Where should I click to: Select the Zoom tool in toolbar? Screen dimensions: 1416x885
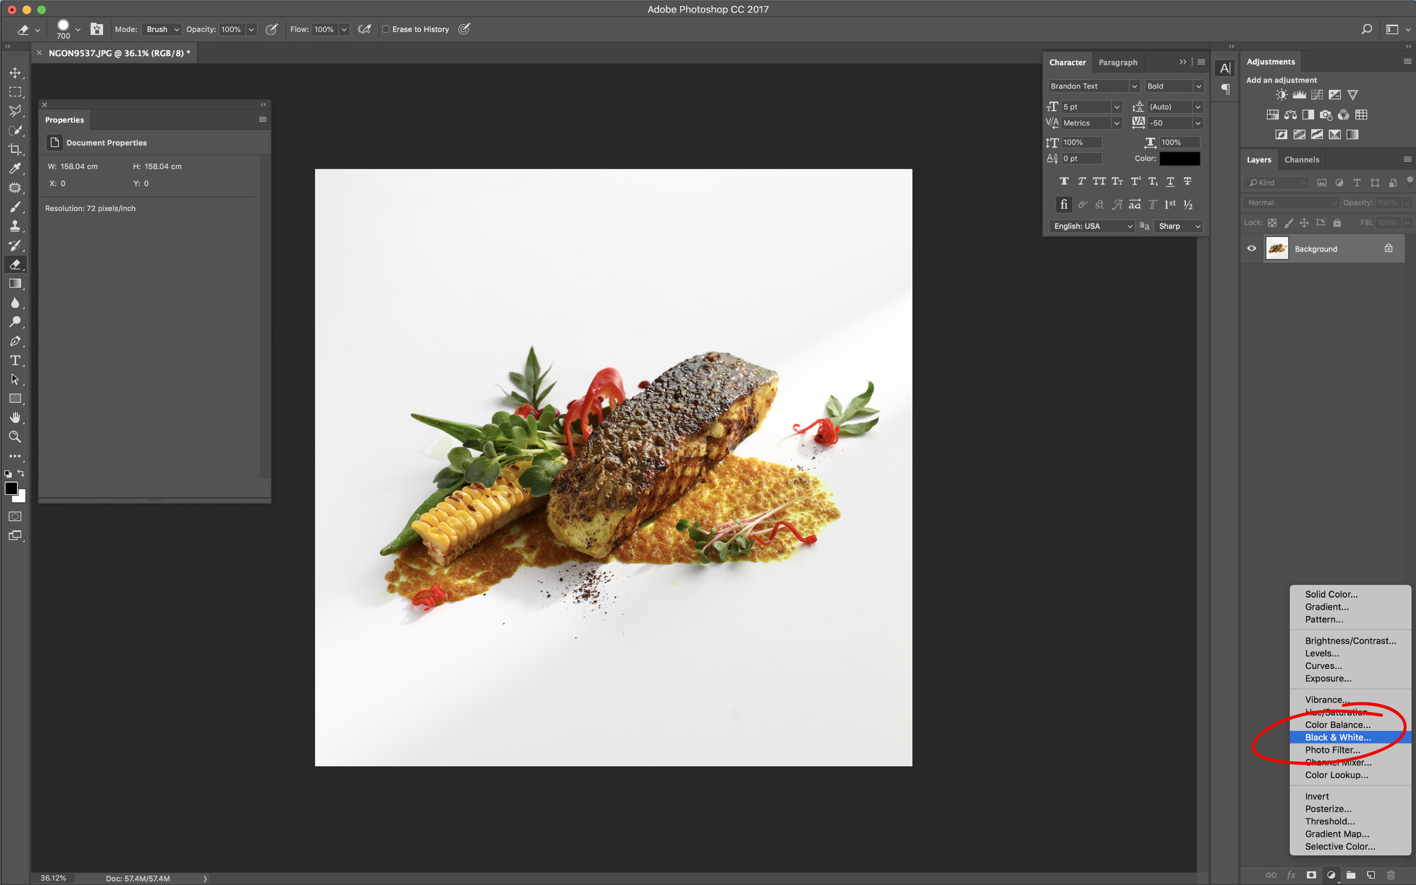click(x=15, y=437)
